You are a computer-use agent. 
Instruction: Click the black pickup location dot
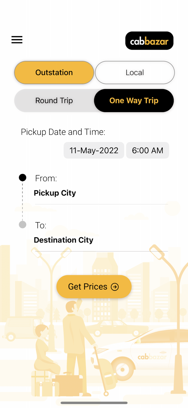coord(23,177)
